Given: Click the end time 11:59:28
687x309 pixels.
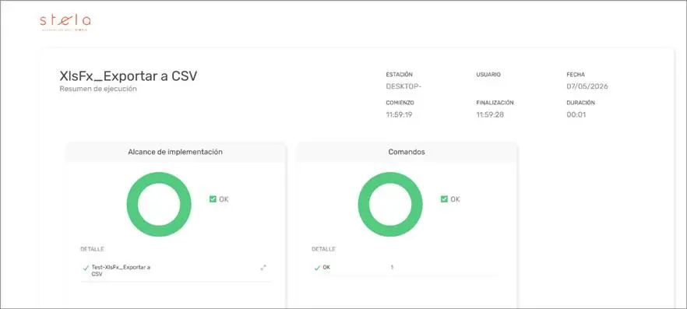Looking at the screenshot, I should (x=489, y=114).
